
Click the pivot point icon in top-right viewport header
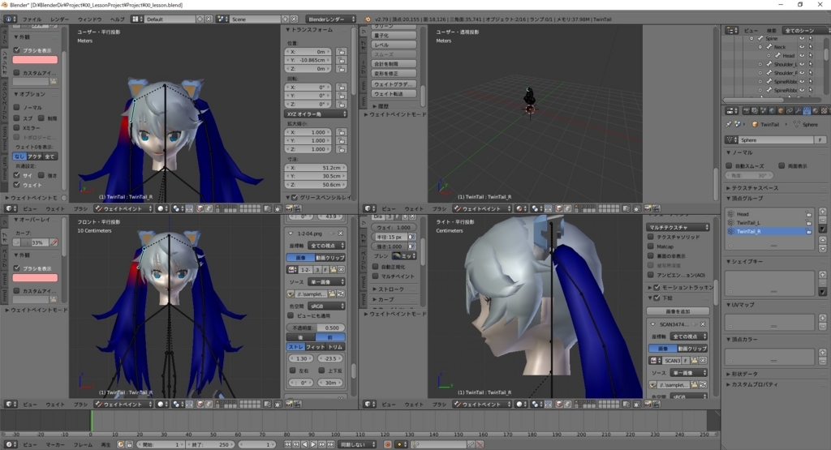tap(537, 208)
